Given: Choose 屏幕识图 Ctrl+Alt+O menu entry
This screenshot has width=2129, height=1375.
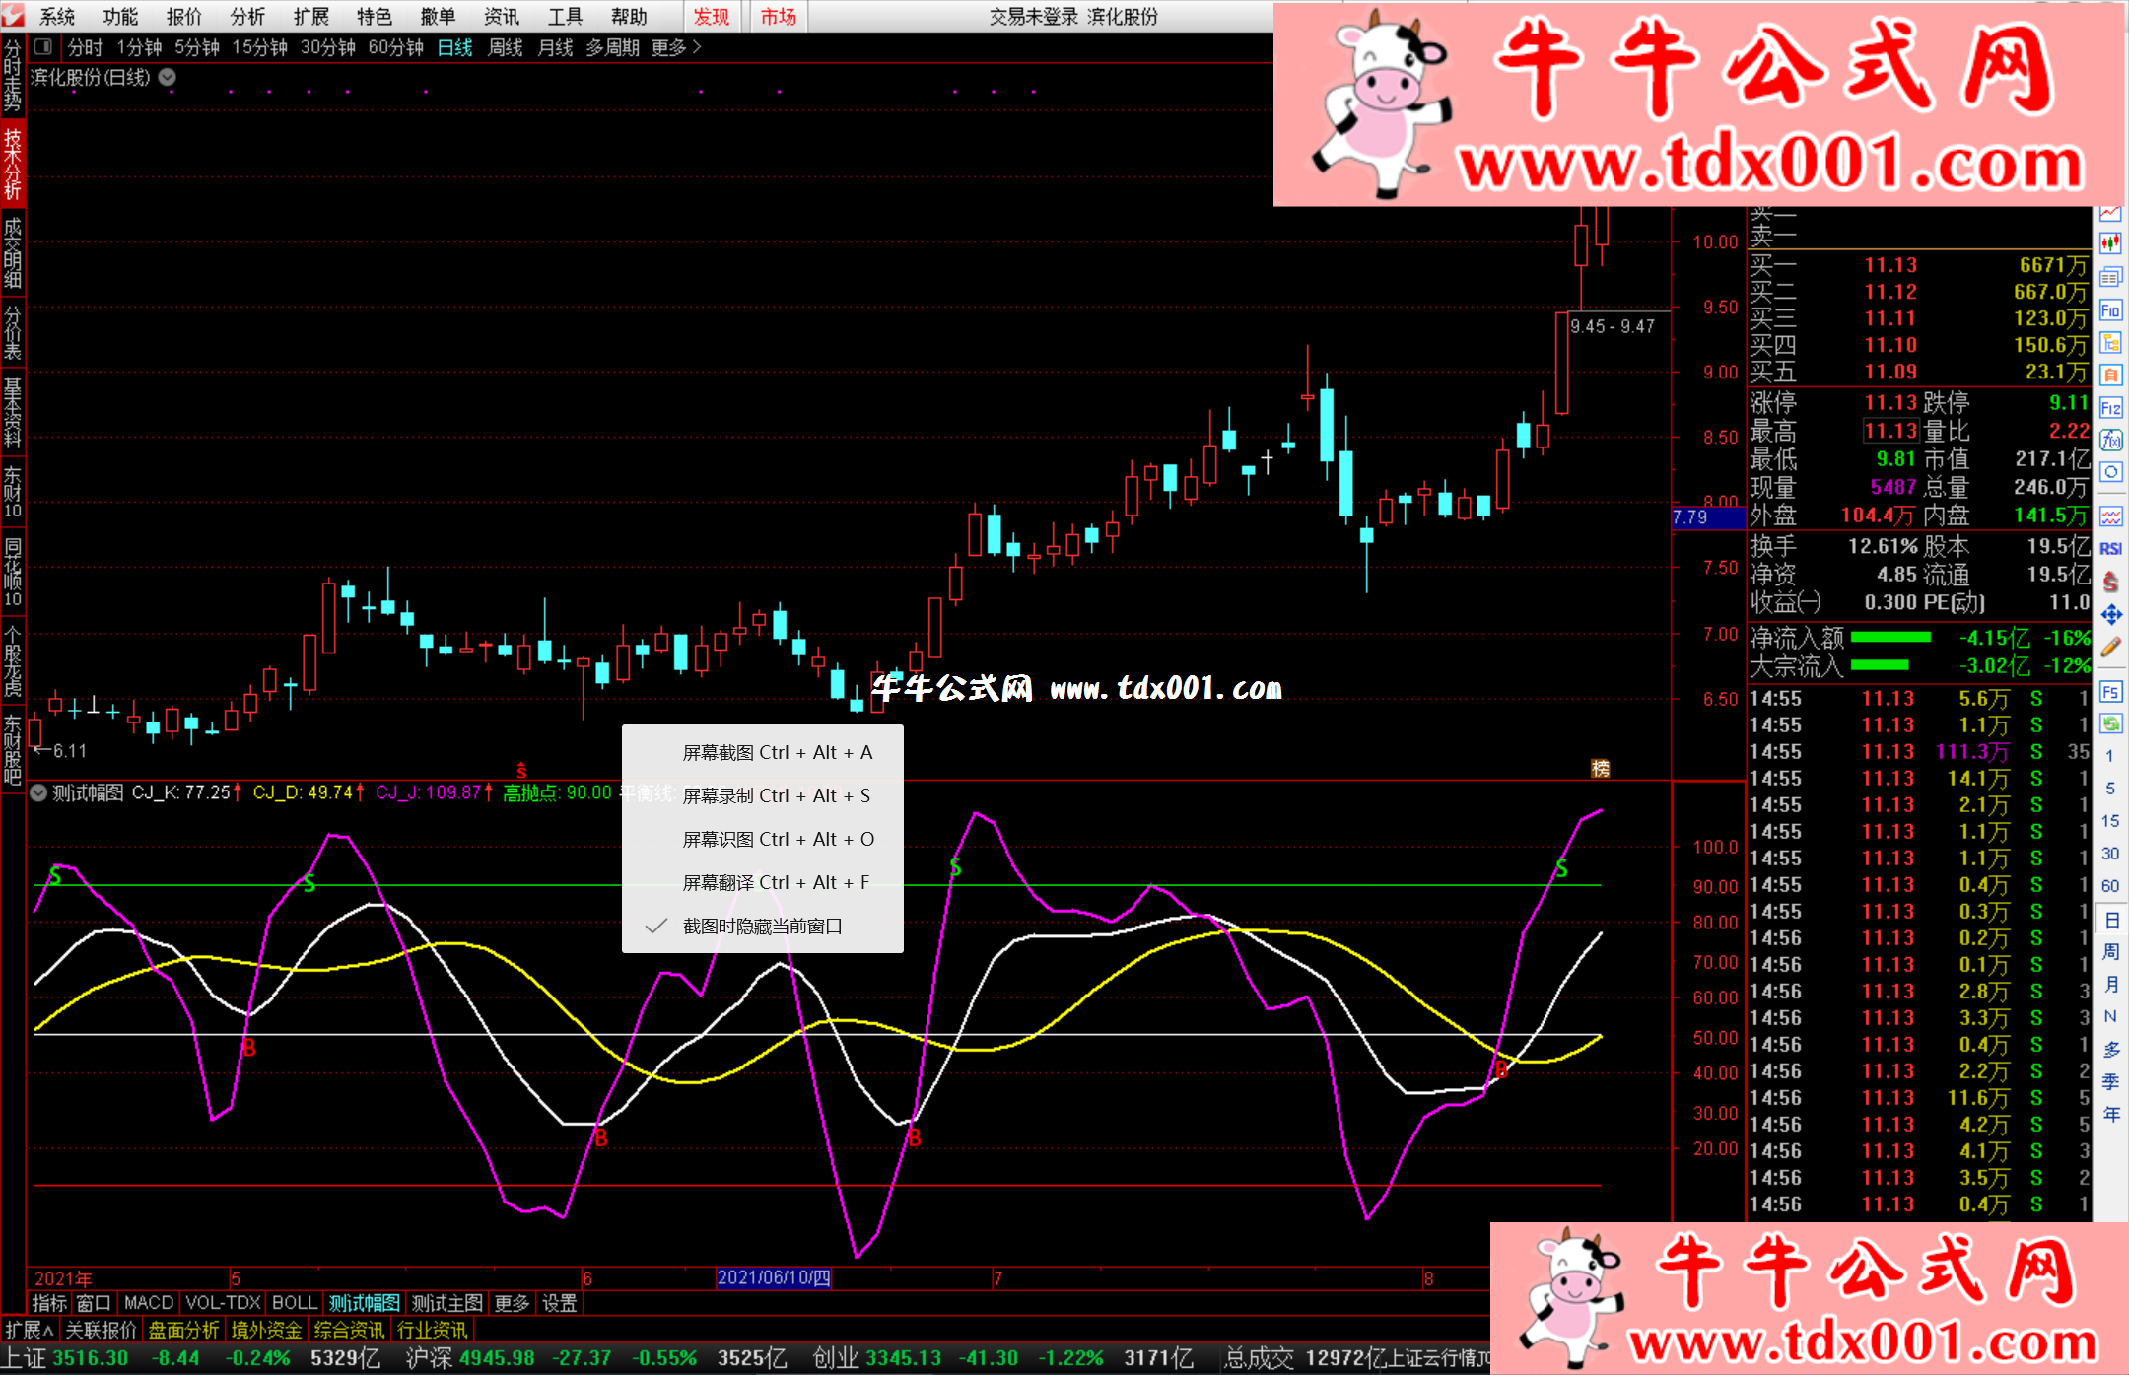Looking at the screenshot, I should pyautogui.click(x=762, y=840).
